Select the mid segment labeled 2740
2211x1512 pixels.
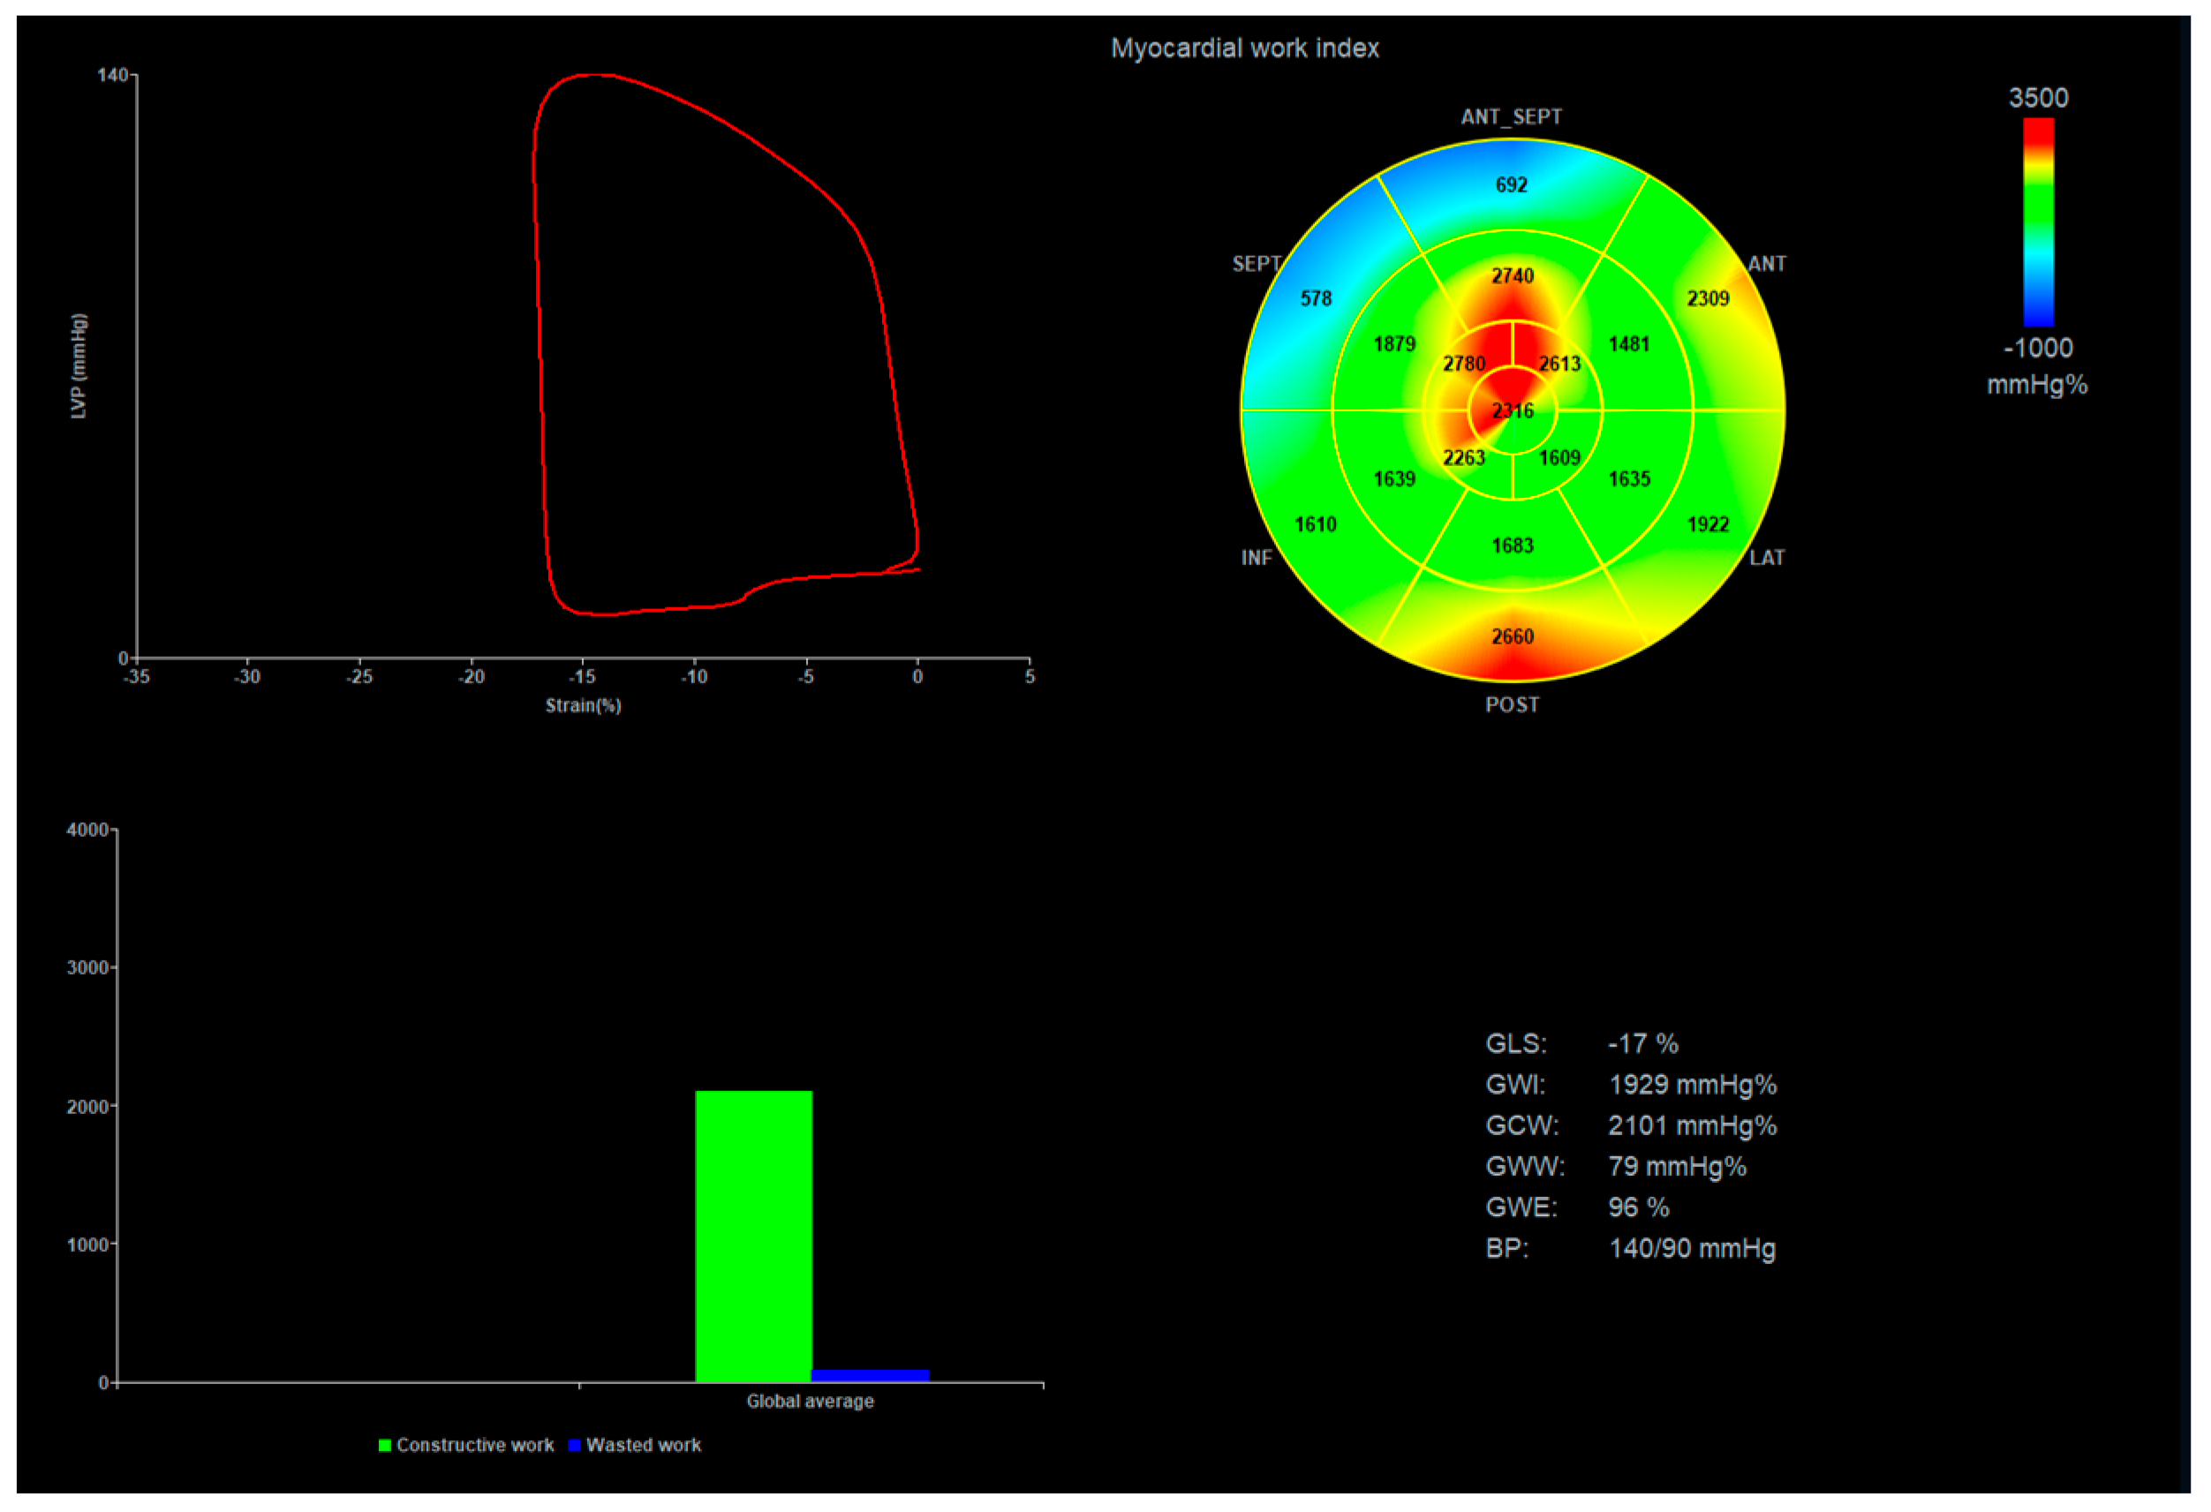[x=1512, y=275]
